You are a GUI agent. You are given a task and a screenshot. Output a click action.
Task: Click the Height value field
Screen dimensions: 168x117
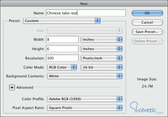pyautogui.click(x=62, y=49)
